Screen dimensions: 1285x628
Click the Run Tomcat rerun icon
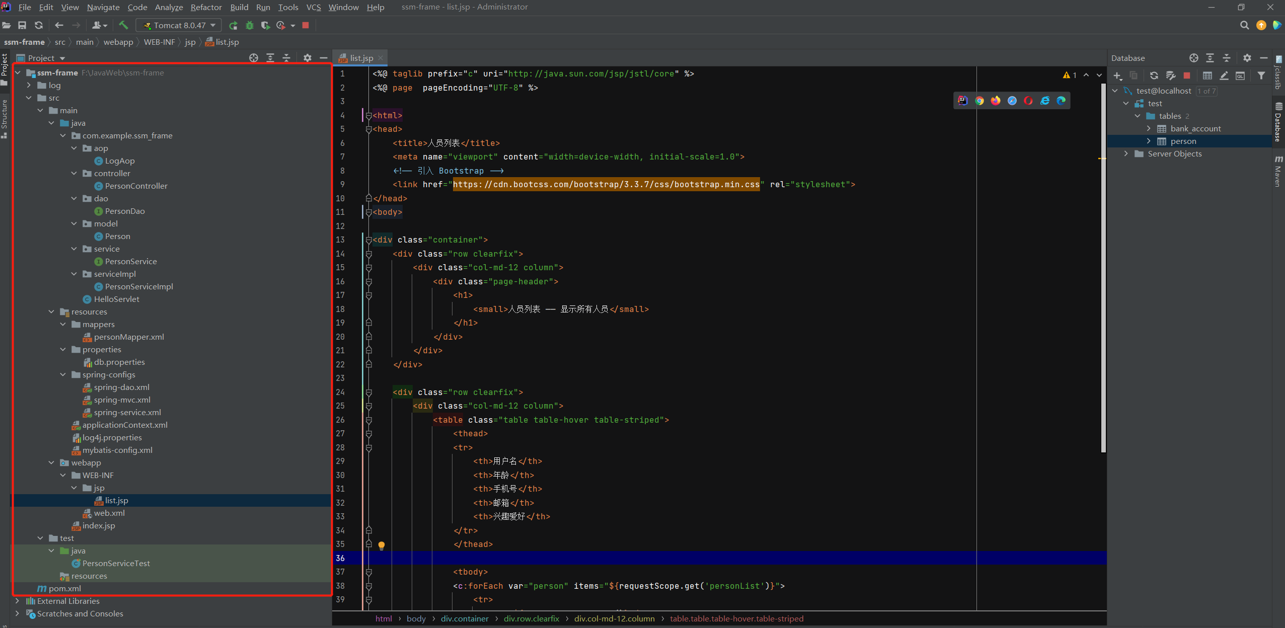(233, 25)
